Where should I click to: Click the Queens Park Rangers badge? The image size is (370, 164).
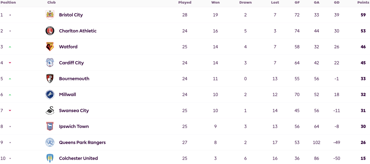tap(50, 142)
